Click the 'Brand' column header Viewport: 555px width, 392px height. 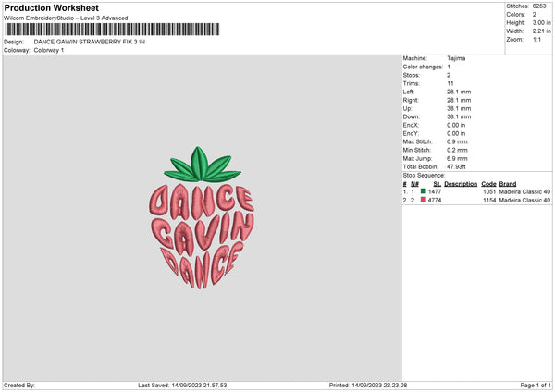(x=508, y=184)
